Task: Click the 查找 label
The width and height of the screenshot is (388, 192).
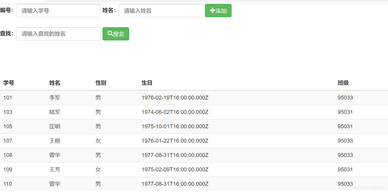Action: [x=7, y=33]
